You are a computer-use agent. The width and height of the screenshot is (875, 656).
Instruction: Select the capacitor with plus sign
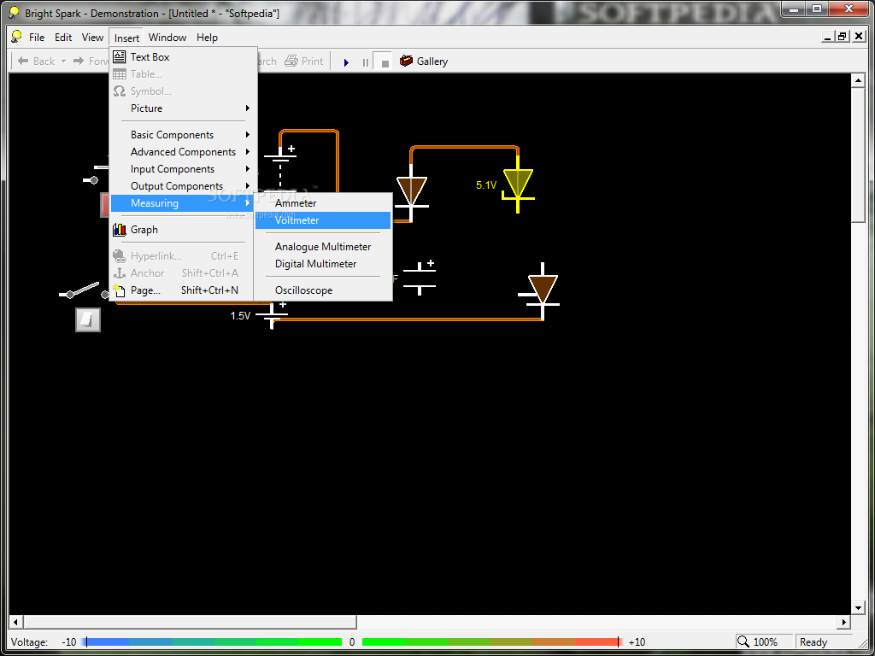click(419, 278)
